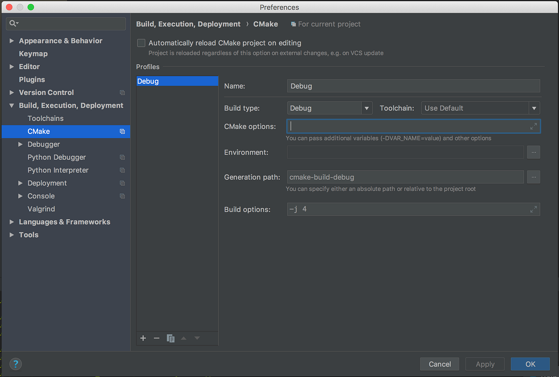Open the help icon
This screenshot has height=377, width=559.
[16, 364]
